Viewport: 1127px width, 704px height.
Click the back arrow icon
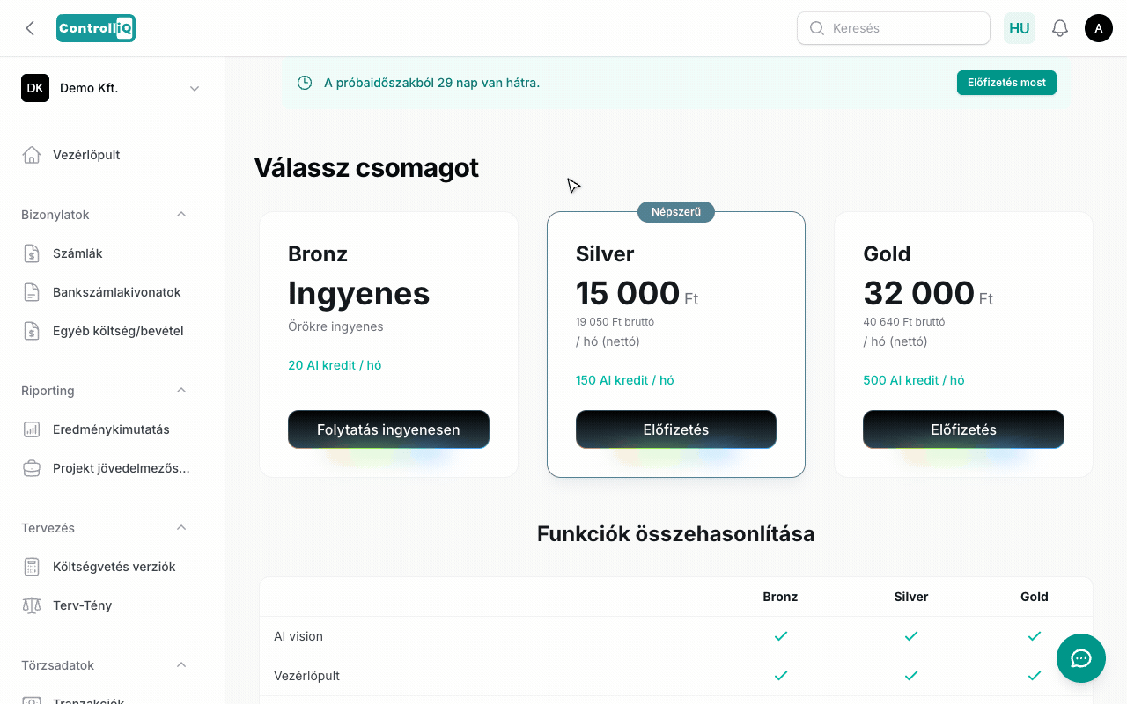[30, 28]
